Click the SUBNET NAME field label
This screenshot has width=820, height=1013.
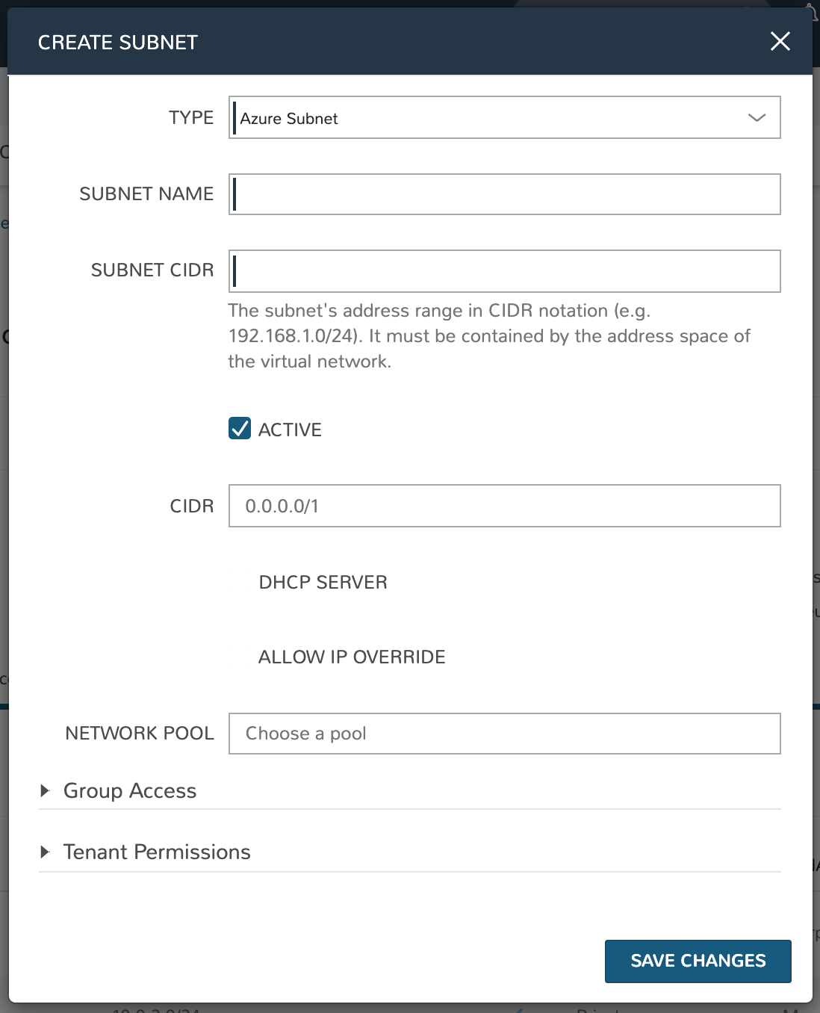(x=146, y=194)
